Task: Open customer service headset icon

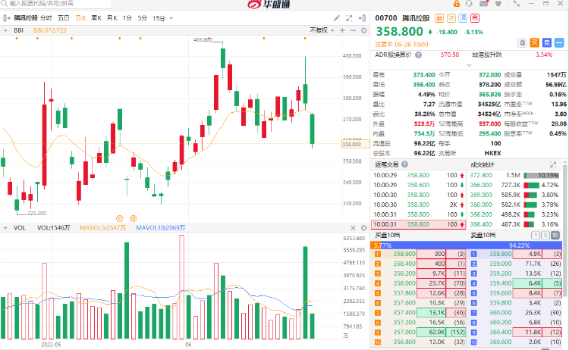Action: click(469, 4)
